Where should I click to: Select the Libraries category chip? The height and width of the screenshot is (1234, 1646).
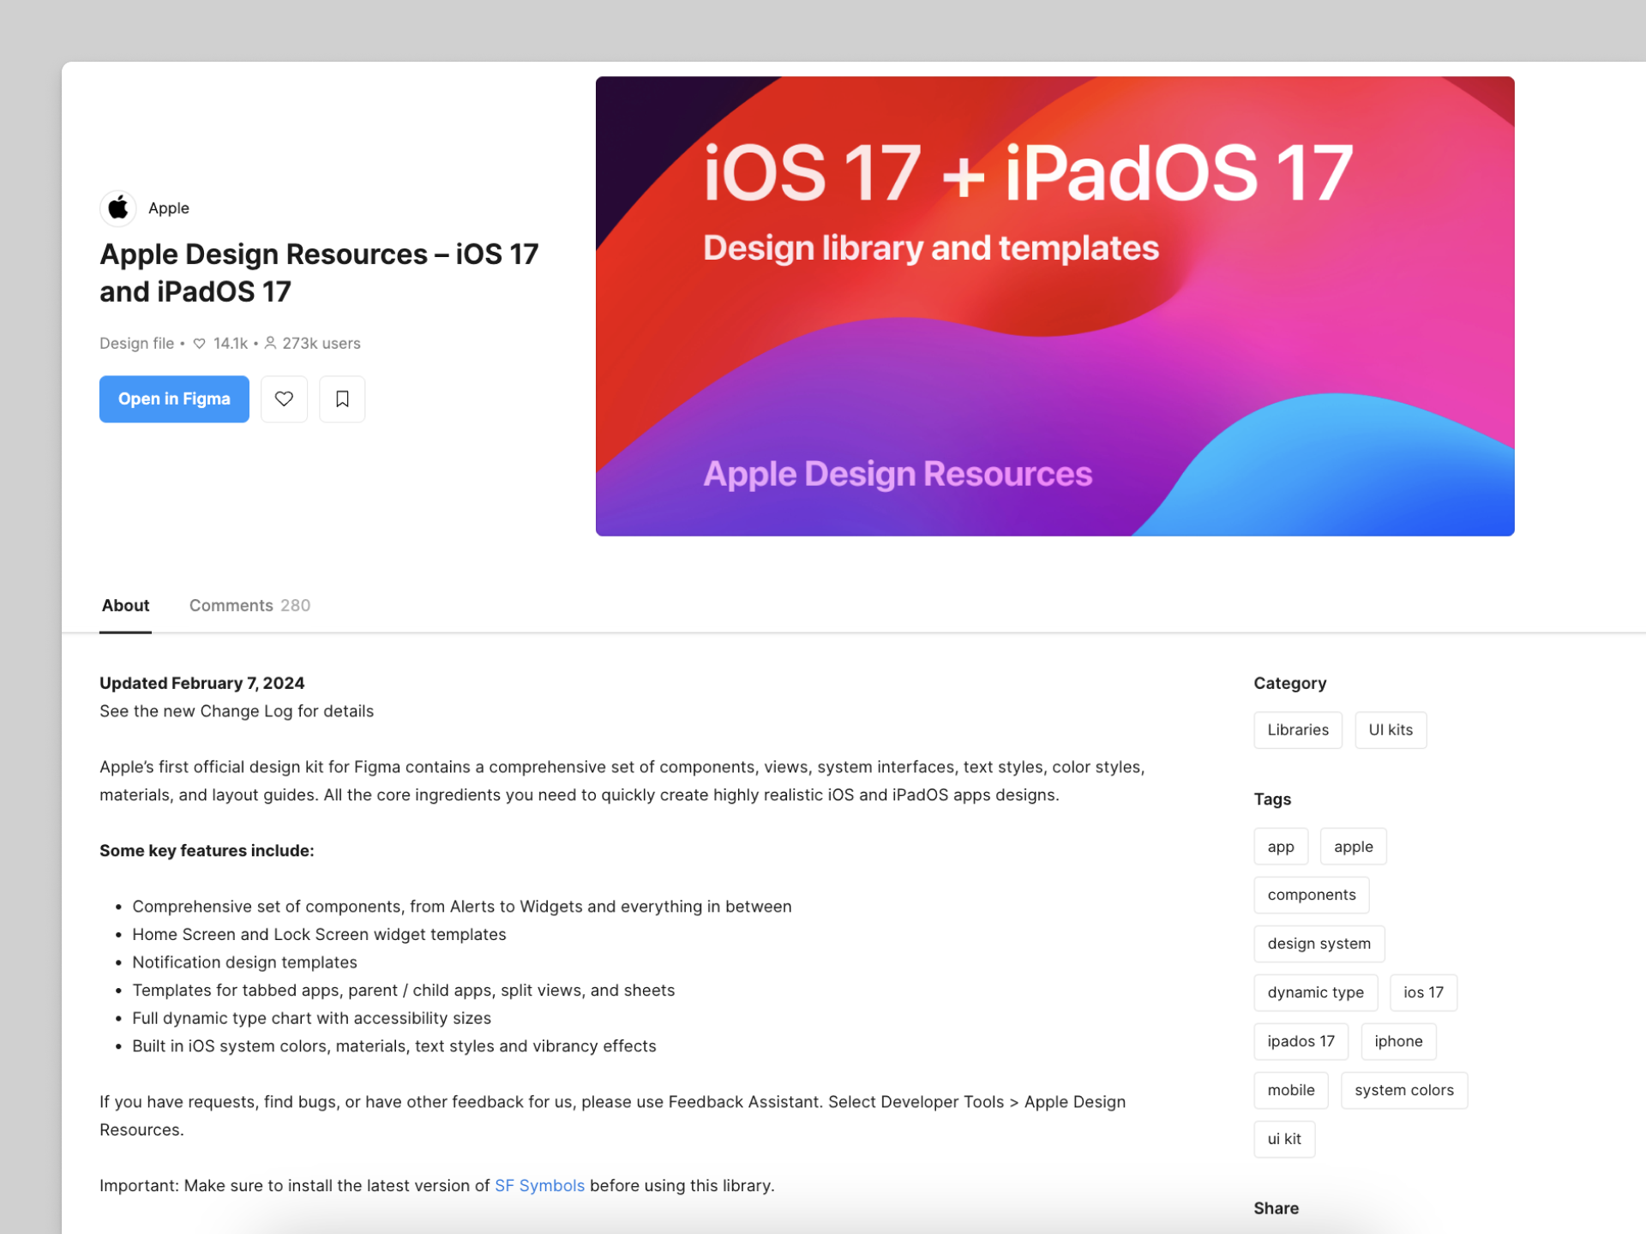(1297, 729)
